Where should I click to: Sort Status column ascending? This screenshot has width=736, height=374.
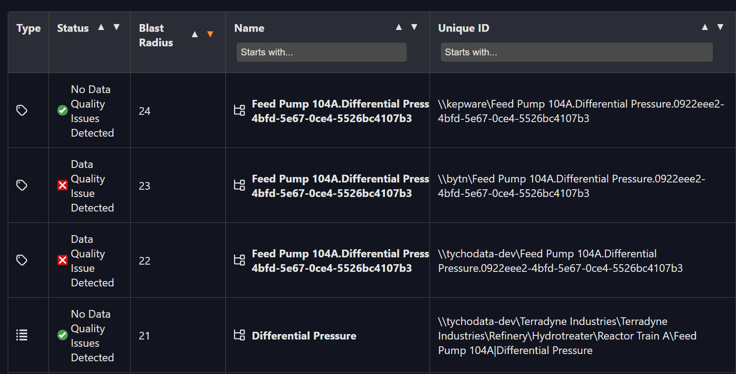(x=101, y=27)
